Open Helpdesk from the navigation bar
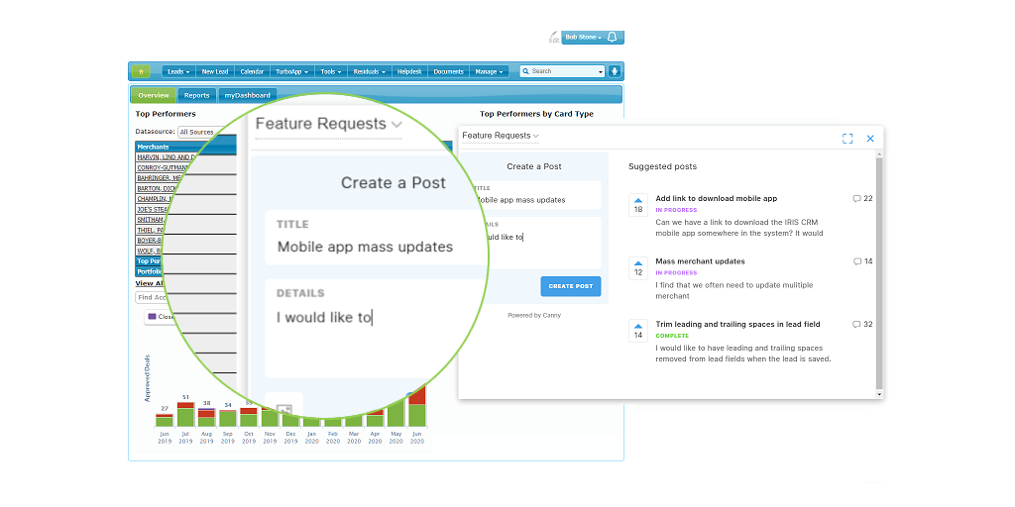 [x=409, y=71]
